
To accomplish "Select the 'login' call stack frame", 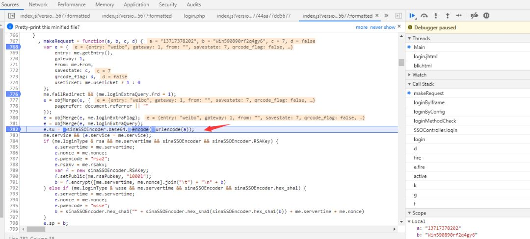I will 419,139.
